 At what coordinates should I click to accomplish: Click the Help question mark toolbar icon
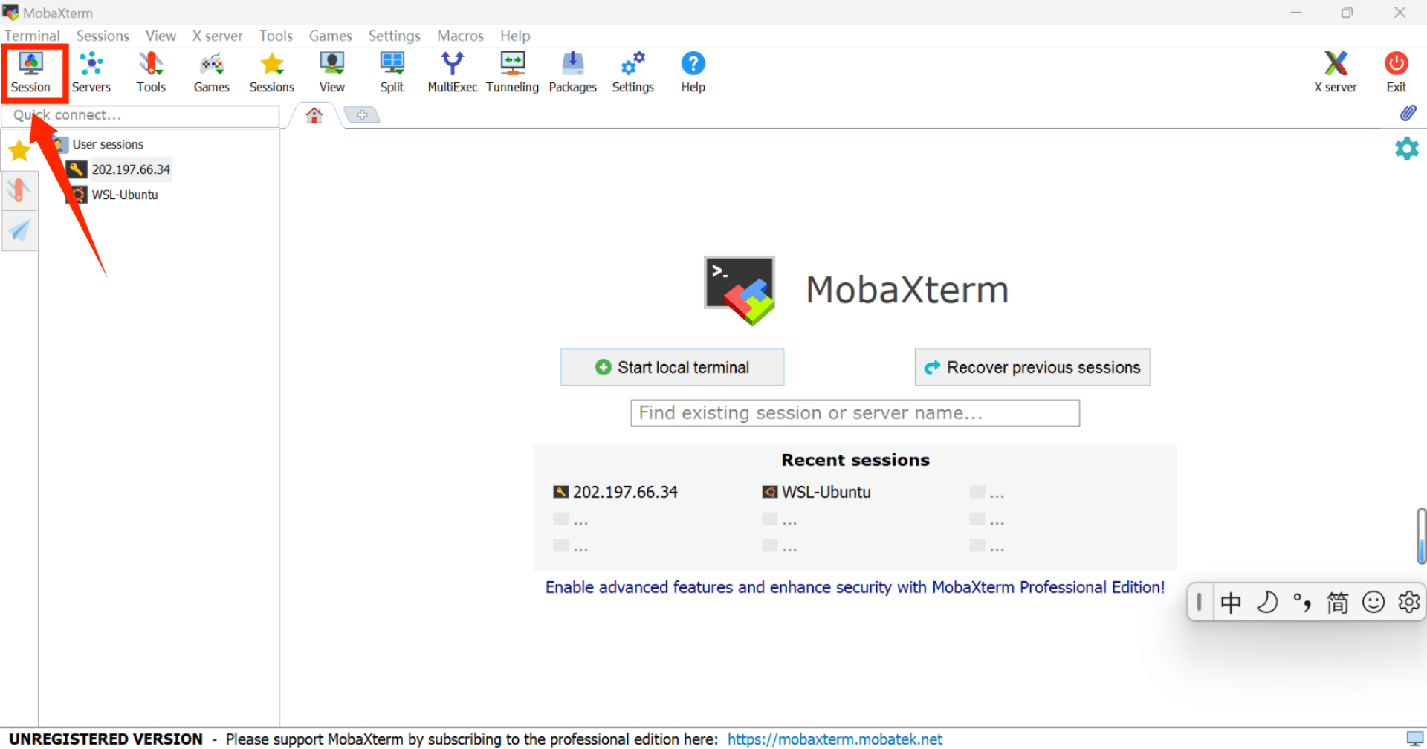693,72
